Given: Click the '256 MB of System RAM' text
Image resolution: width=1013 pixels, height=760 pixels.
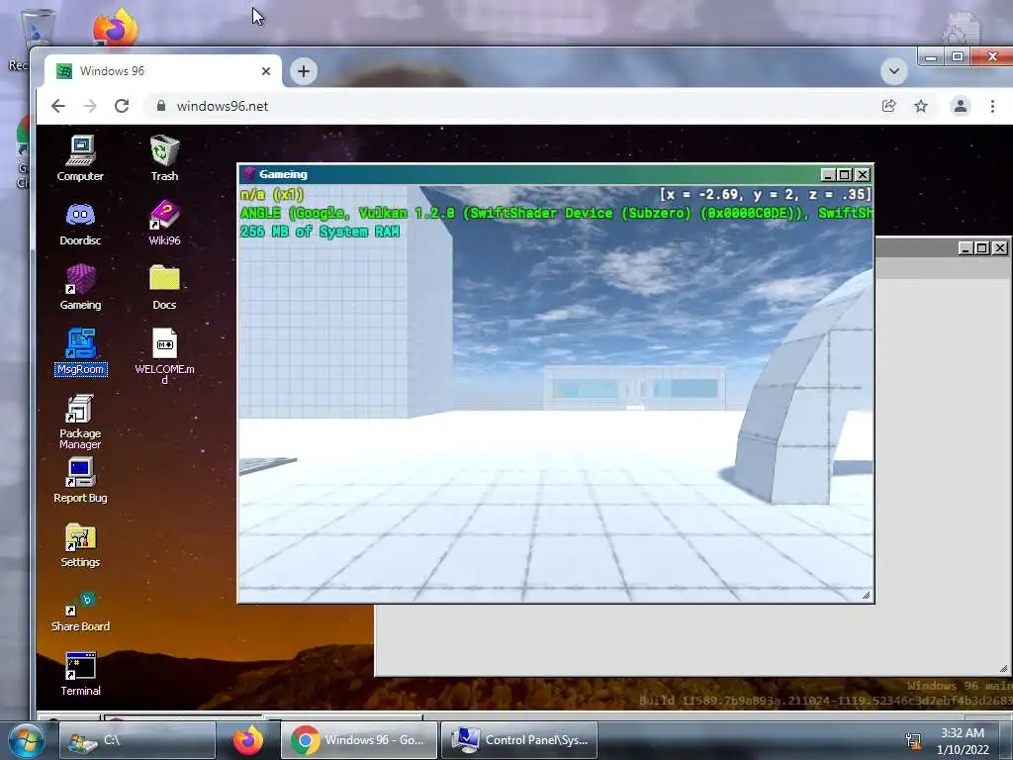Looking at the screenshot, I should coord(320,232).
